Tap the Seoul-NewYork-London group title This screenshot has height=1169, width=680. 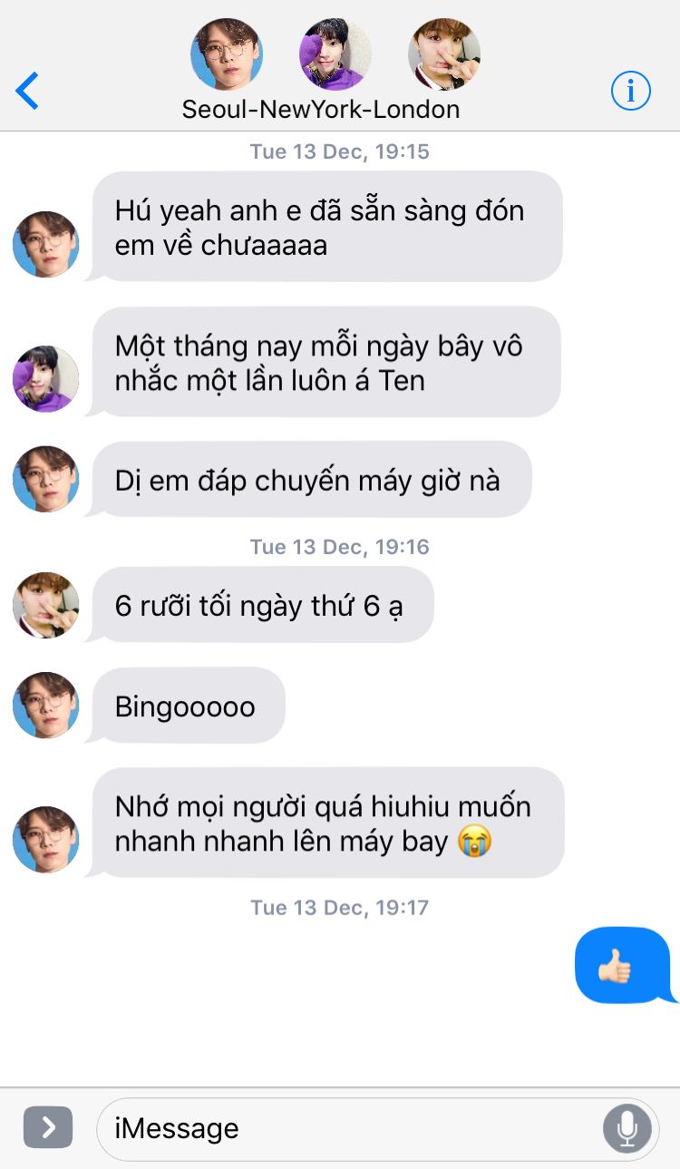[x=321, y=110]
